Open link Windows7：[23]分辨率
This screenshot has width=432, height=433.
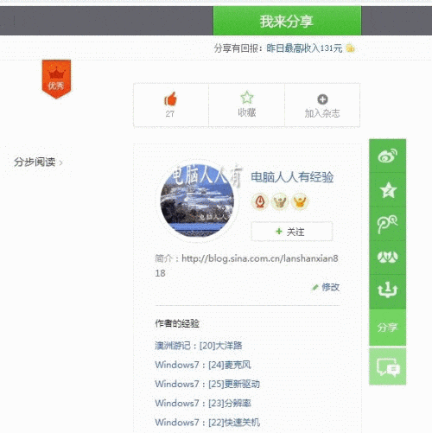(x=203, y=403)
